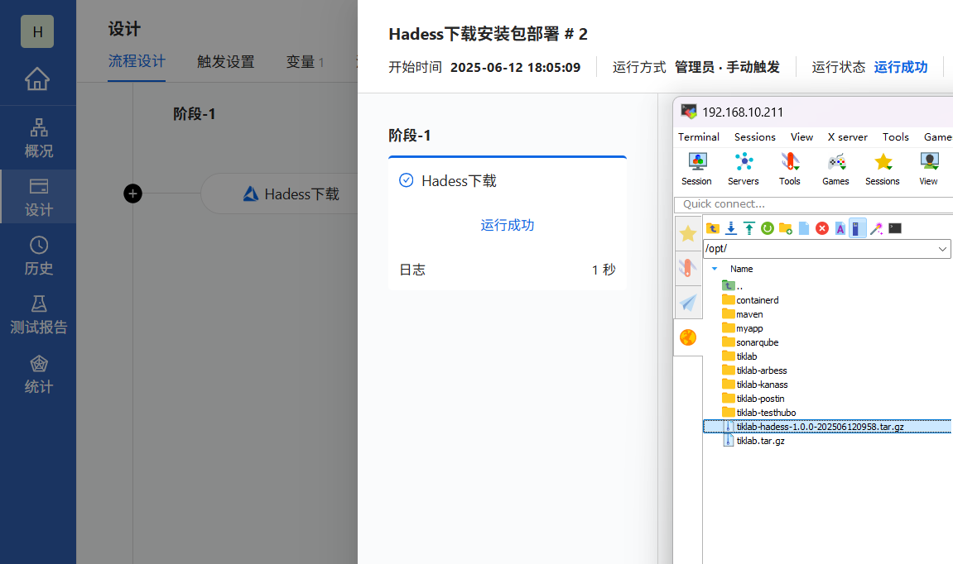Click the 192.168.10.211 window title
The width and height of the screenshot is (953, 564).
point(743,112)
